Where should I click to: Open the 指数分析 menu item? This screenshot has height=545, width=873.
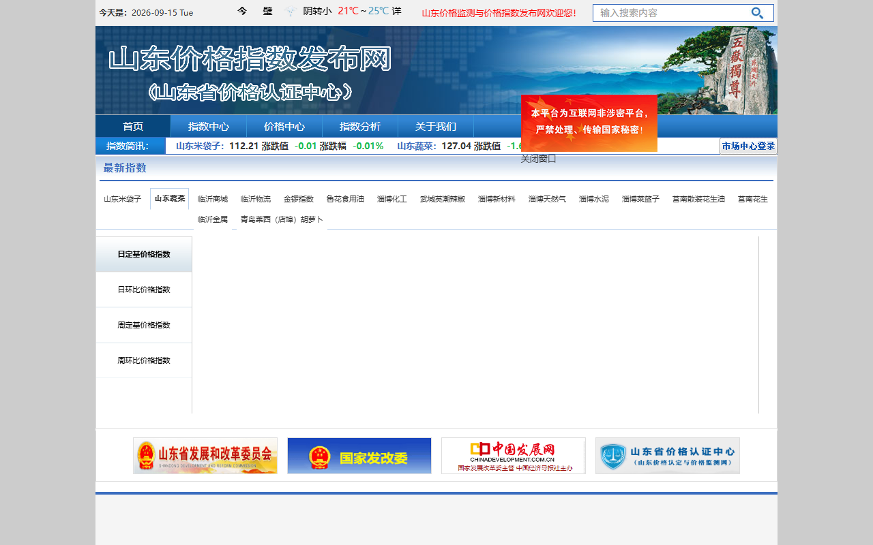tap(360, 126)
